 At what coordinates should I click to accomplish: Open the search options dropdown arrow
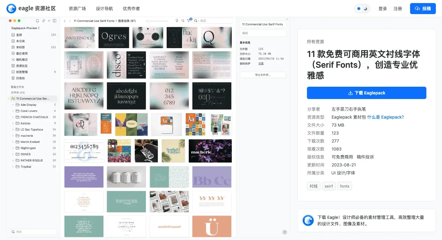tap(199, 21)
